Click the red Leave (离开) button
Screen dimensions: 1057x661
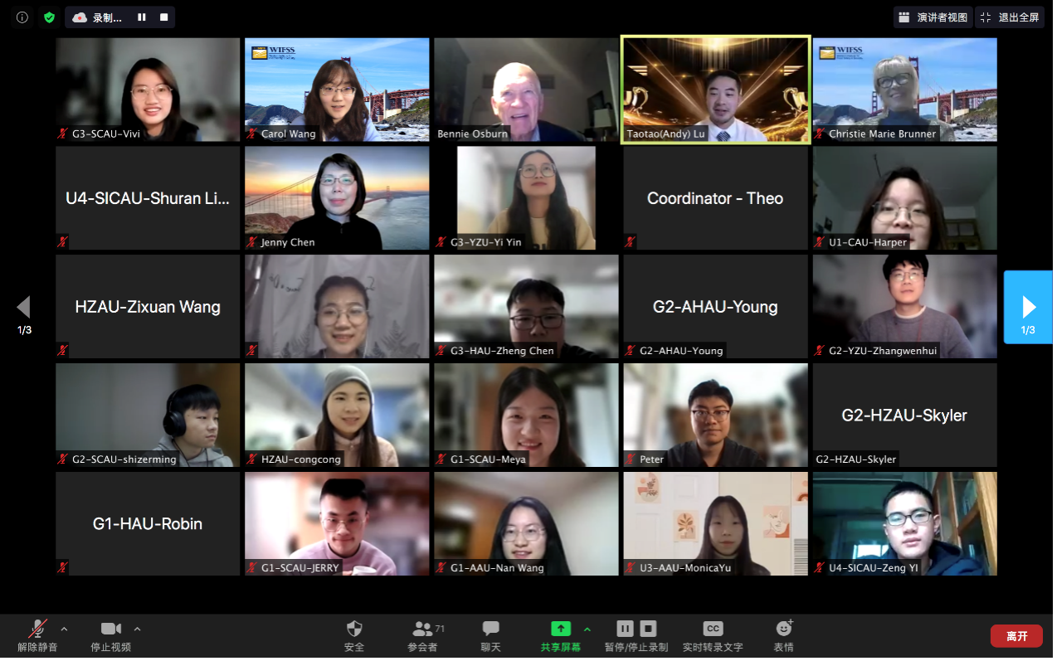coord(1016,636)
